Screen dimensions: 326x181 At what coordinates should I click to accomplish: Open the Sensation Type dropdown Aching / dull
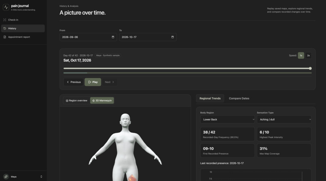pos(284,119)
